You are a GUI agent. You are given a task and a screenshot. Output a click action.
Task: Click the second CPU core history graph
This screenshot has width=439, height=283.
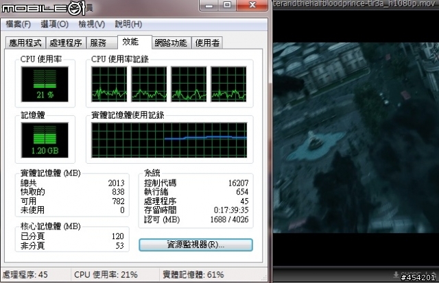click(x=149, y=84)
